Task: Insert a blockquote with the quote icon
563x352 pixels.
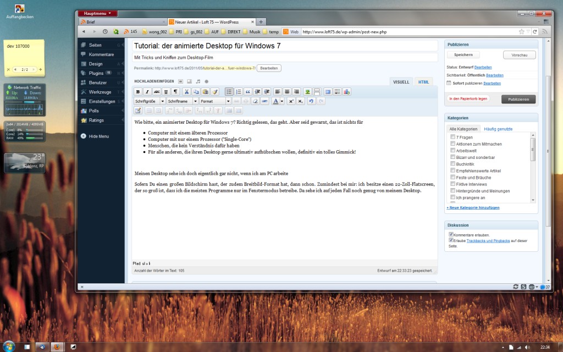Action: (x=248, y=92)
